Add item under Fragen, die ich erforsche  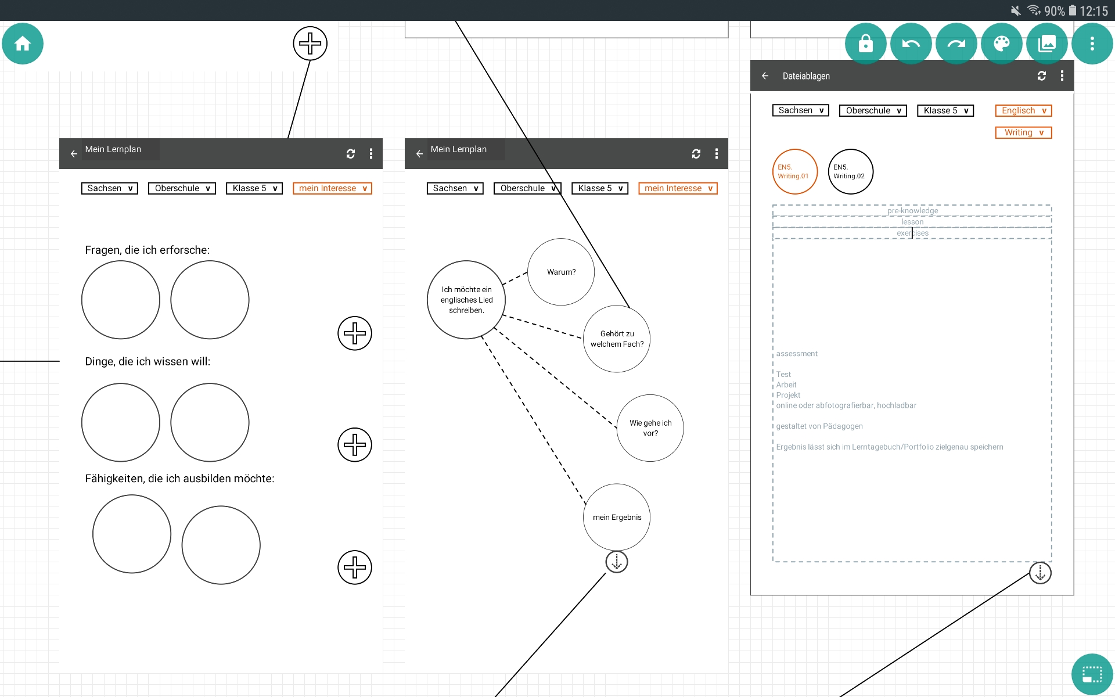click(x=354, y=333)
